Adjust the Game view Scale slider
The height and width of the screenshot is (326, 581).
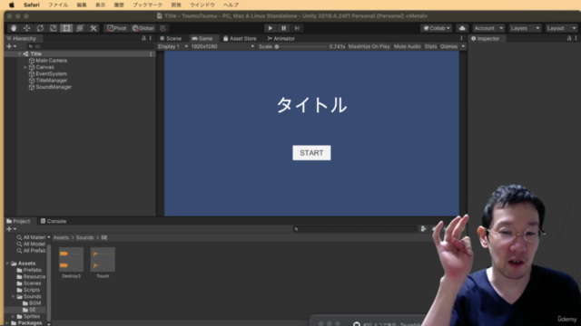click(300, 46)
